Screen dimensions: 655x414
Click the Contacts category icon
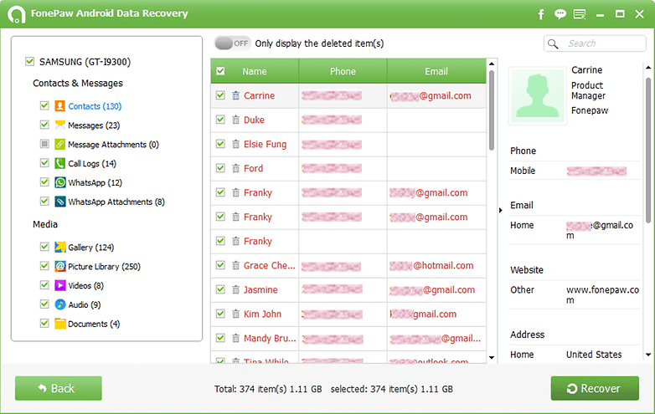click(x=60, y=106)
